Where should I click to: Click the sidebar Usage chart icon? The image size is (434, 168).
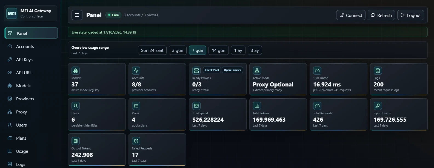click(x=10, y=151)
